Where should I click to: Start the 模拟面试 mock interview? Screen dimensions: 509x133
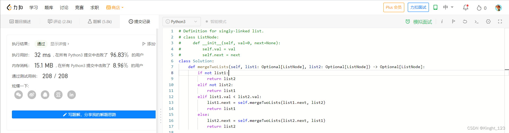[x=423, y=22]
